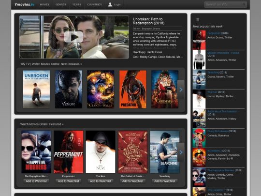Viewport: 261px width, 196px height.
Task: Open the Christmas Chronicles poster
Action: click(165, 90)
